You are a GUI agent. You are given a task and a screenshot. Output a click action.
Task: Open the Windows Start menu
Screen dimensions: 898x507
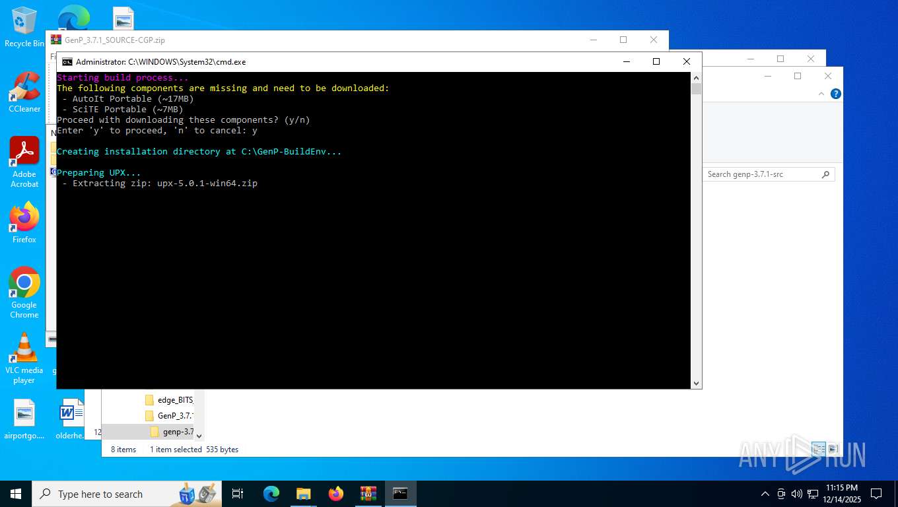15,494
